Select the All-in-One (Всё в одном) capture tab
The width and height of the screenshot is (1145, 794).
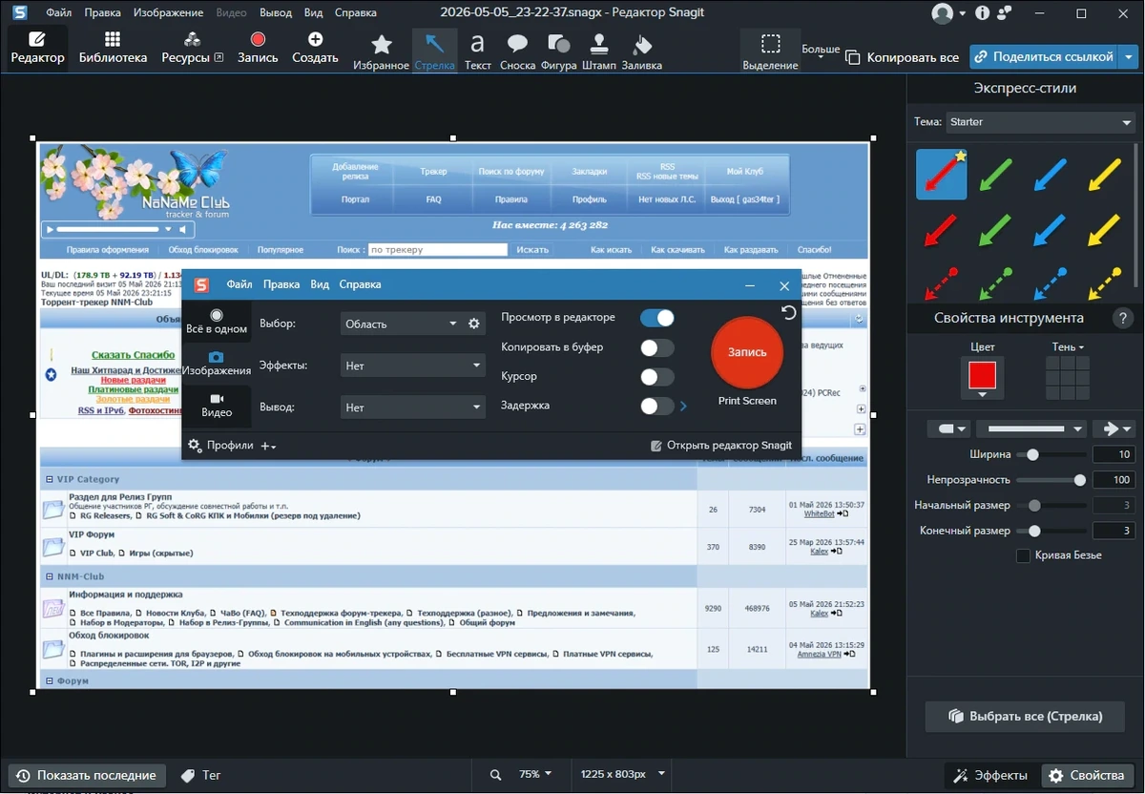(x=217, y=322)
